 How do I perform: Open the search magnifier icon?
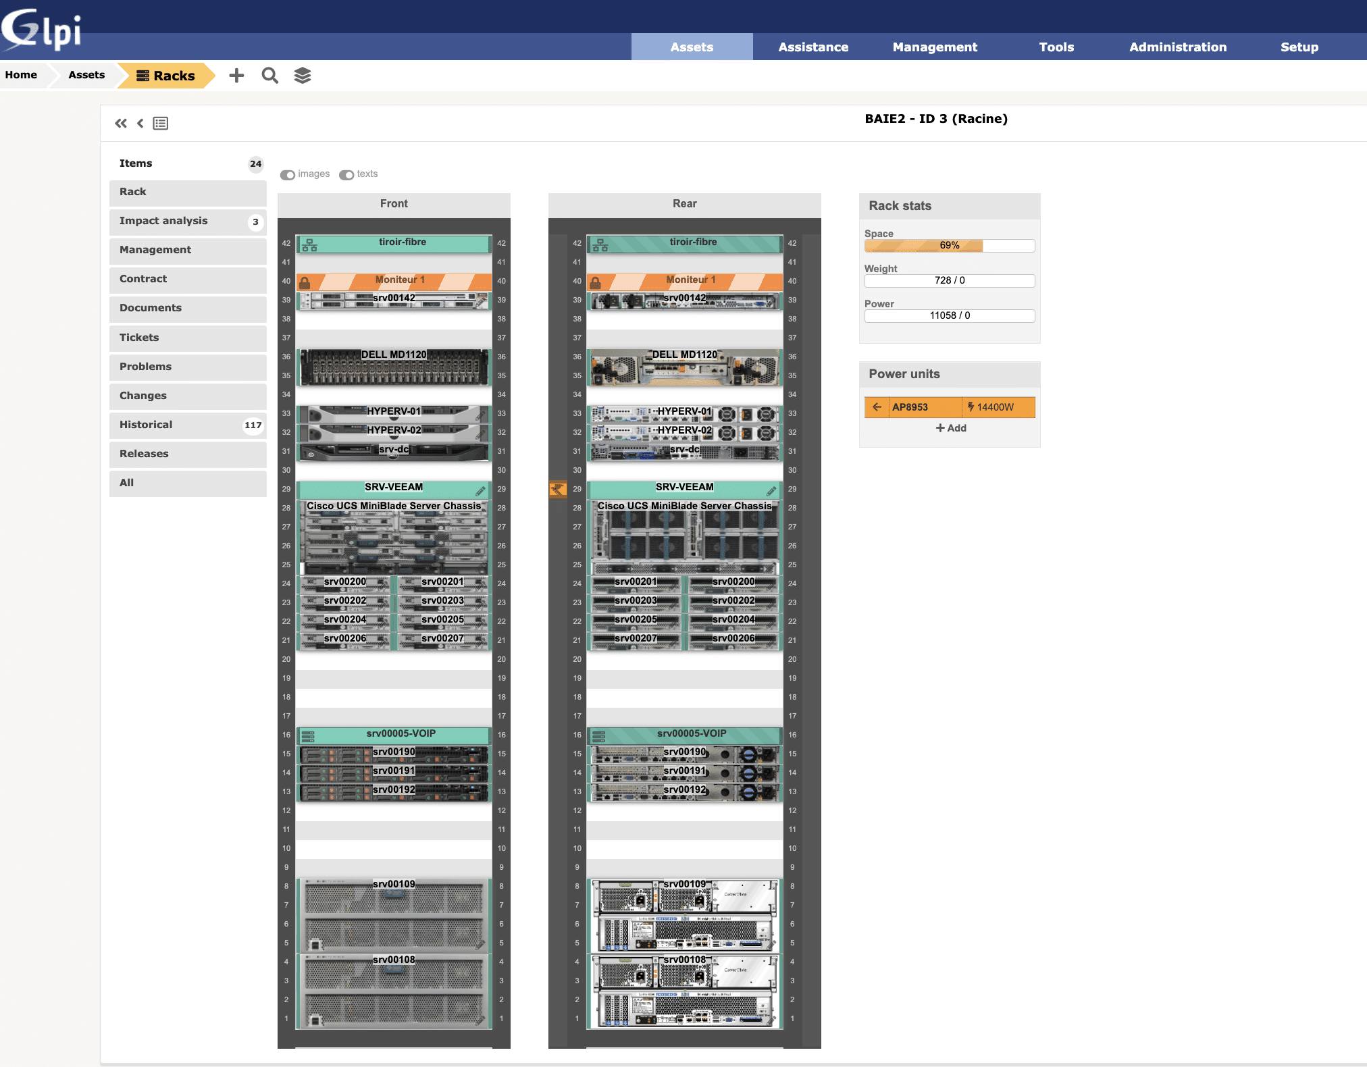coord(270,76)
